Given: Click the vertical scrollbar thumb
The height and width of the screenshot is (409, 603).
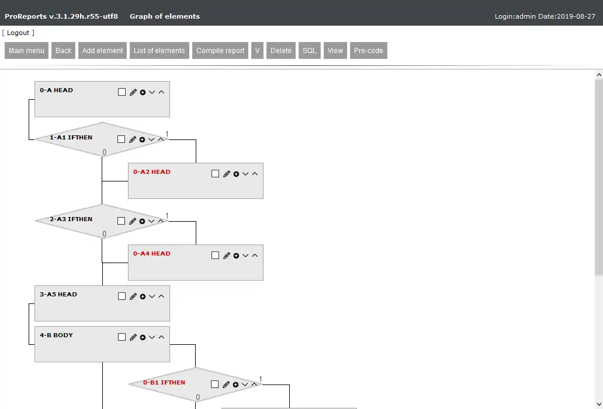Looking at the screenshot, I should [598, 175].
